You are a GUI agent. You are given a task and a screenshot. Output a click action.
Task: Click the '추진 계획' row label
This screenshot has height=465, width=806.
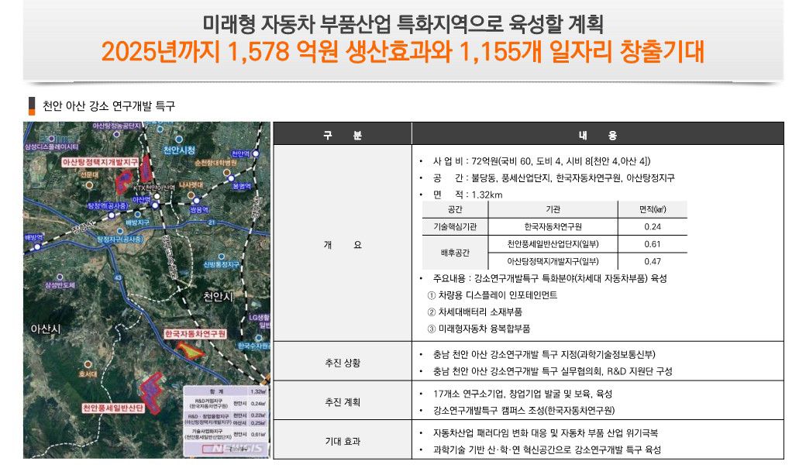(x=343, y=401)
